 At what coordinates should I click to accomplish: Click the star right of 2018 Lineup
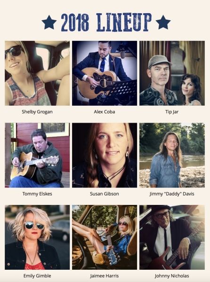coord(163,22)
